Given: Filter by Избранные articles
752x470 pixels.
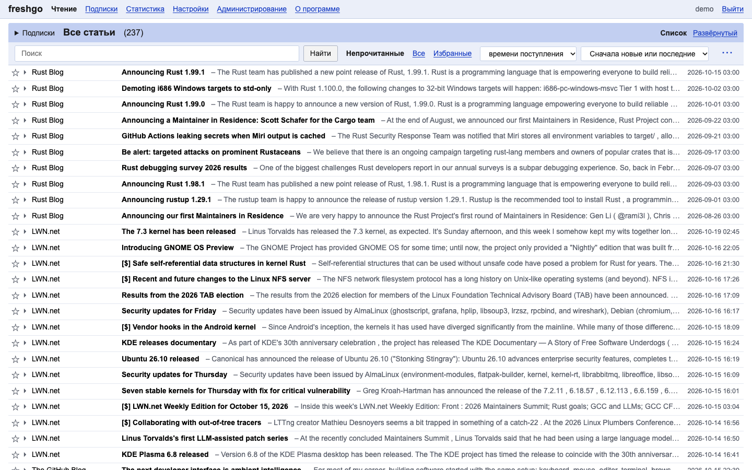Looking at the screenshot, I should click(x=452, y=53).
